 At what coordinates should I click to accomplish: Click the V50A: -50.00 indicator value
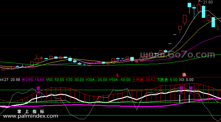pos(120,80)
